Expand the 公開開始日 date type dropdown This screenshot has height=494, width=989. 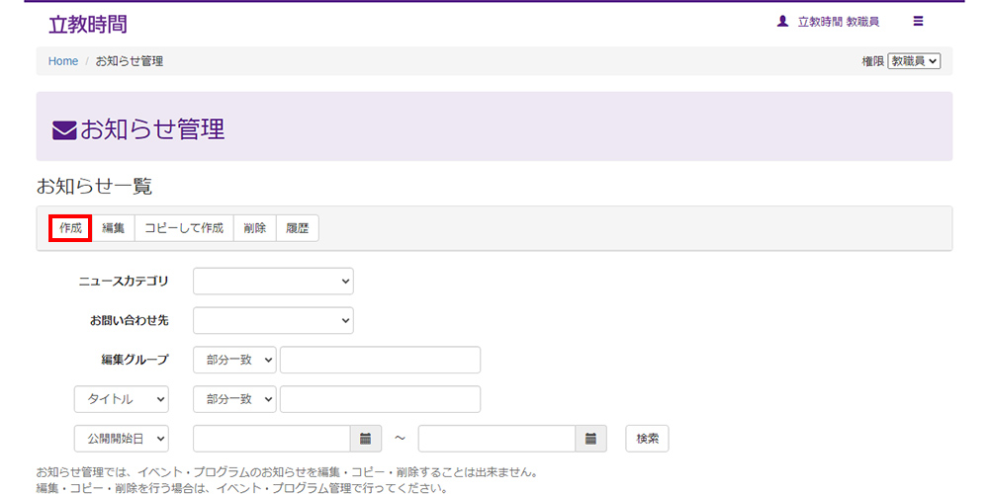pos(122,439)
